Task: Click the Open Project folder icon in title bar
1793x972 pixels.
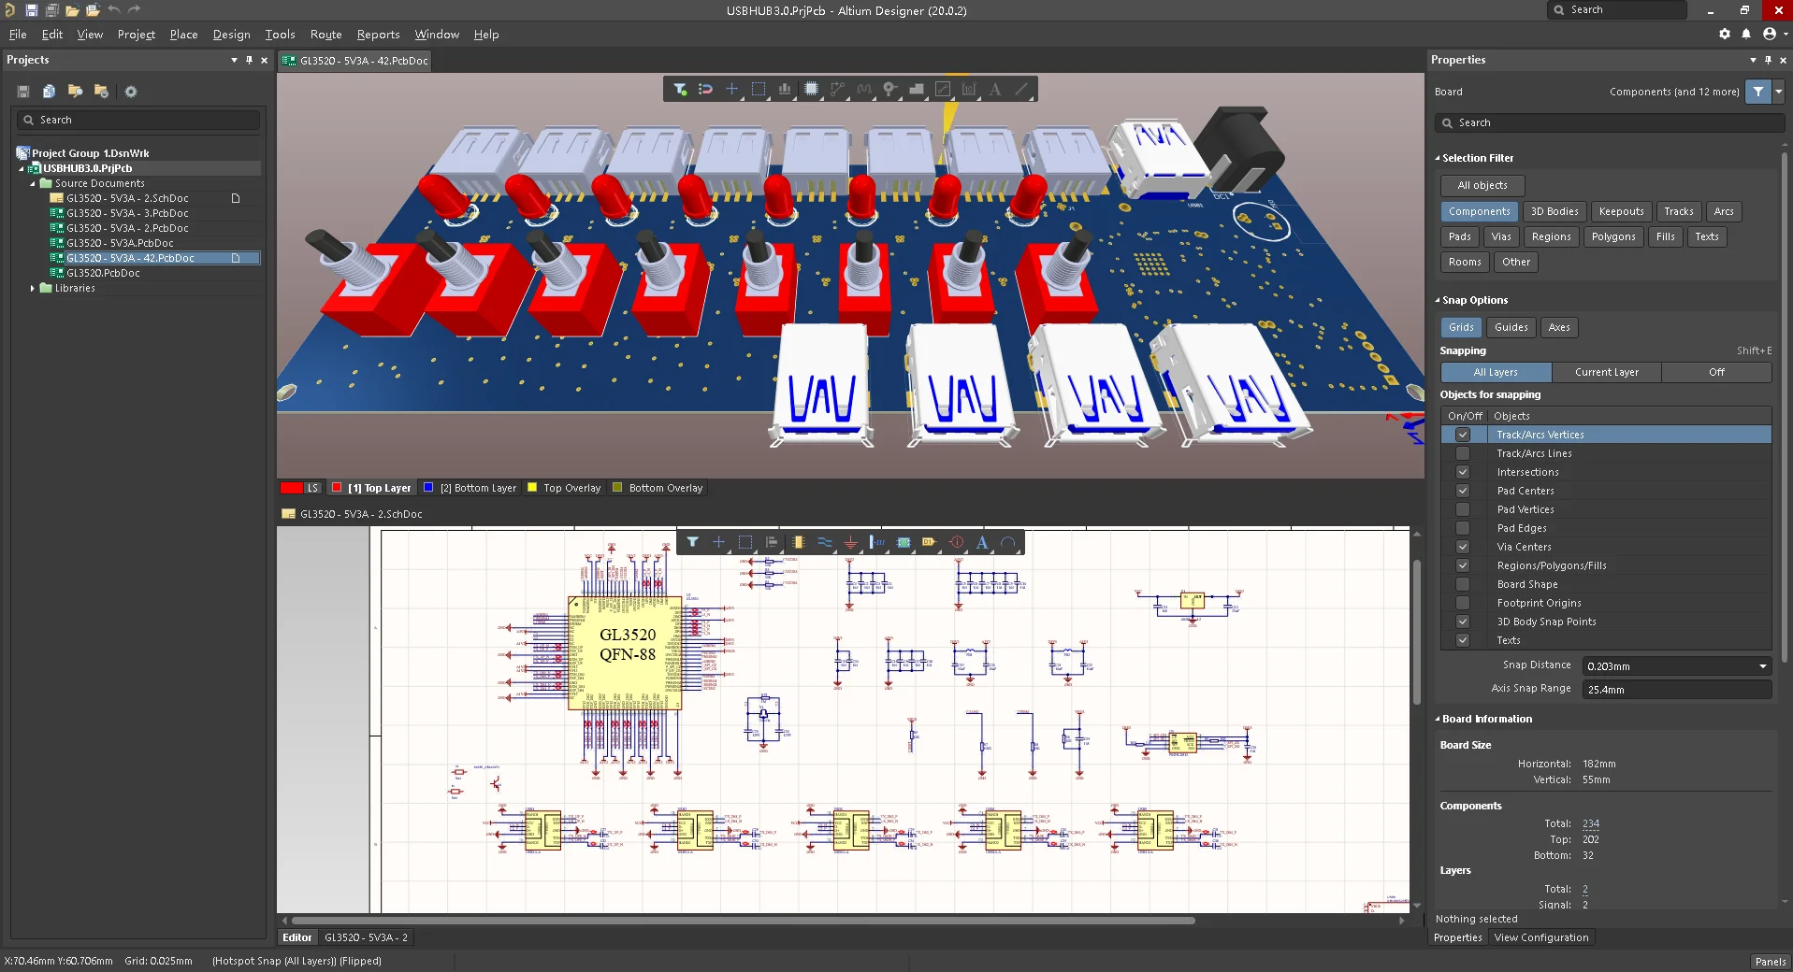Action: 93,10
